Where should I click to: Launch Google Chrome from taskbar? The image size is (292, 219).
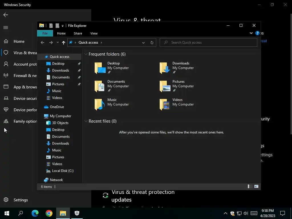coord(49,213)
